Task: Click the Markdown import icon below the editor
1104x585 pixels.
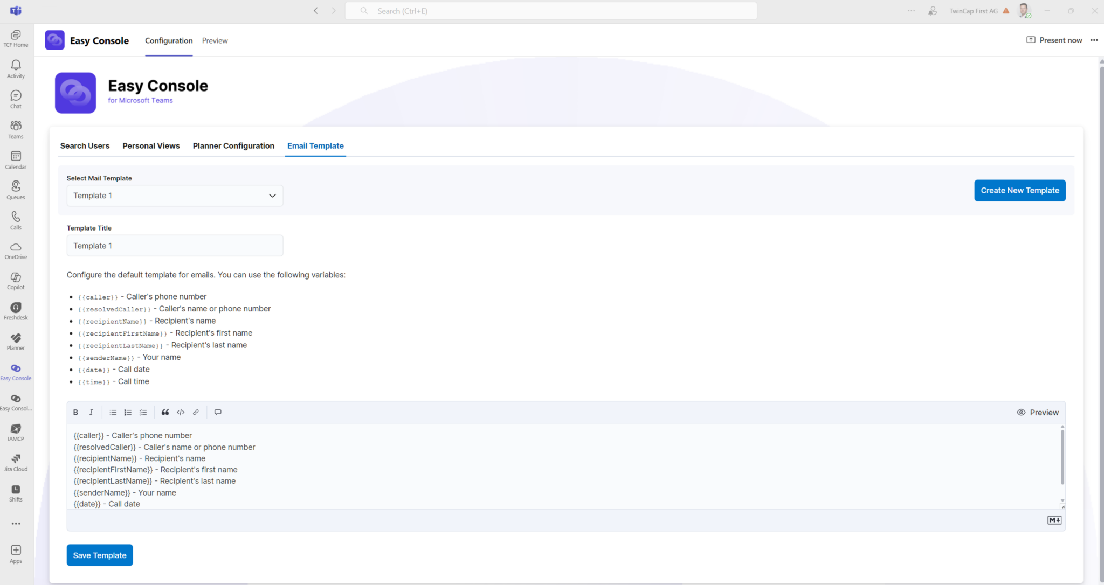Action: tap(1054, 520)
